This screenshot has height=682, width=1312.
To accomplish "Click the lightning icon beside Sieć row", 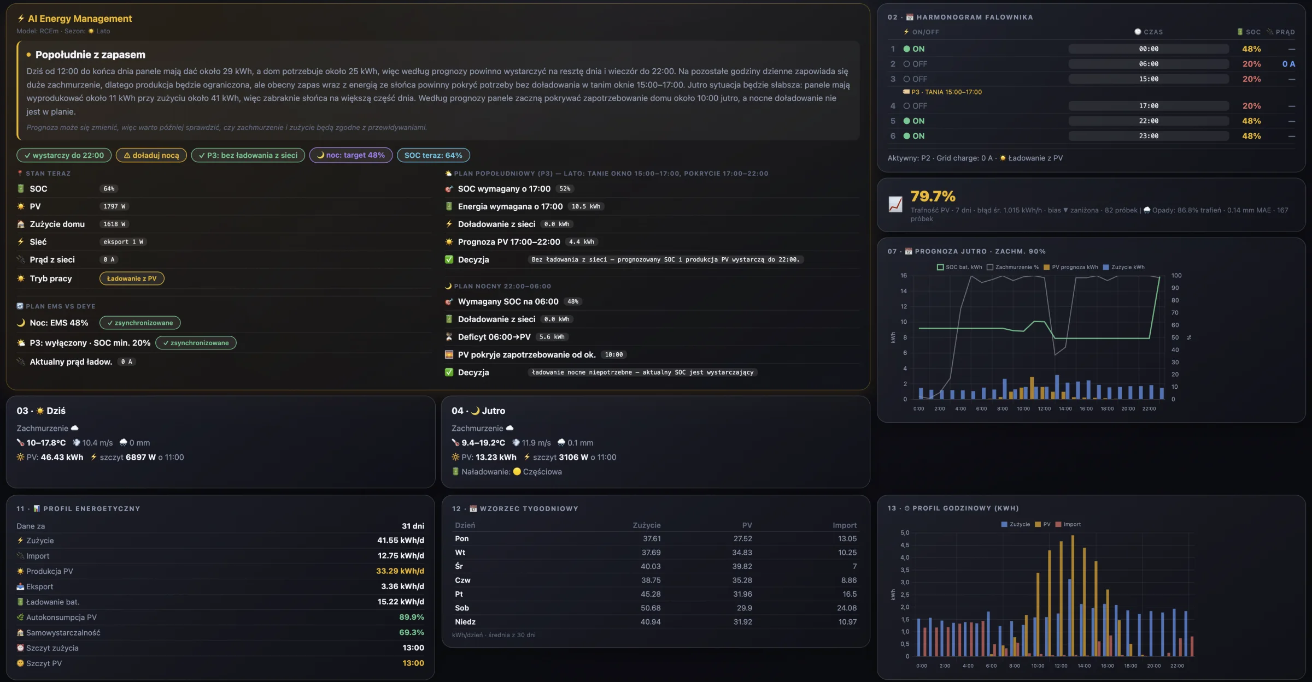I will (x=21, y=241).
